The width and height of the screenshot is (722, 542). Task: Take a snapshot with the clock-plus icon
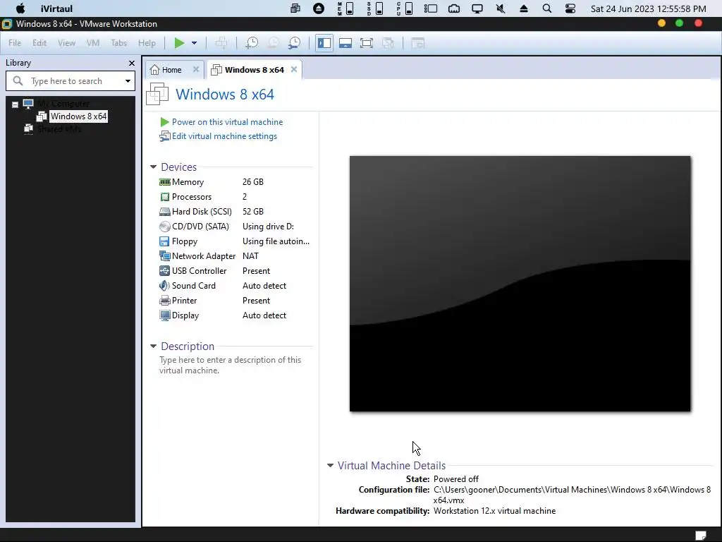(x=252, y=43)
